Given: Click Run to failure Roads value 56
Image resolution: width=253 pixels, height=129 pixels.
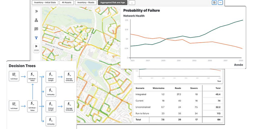Looking at the screenshot, I should coord(179,113).
